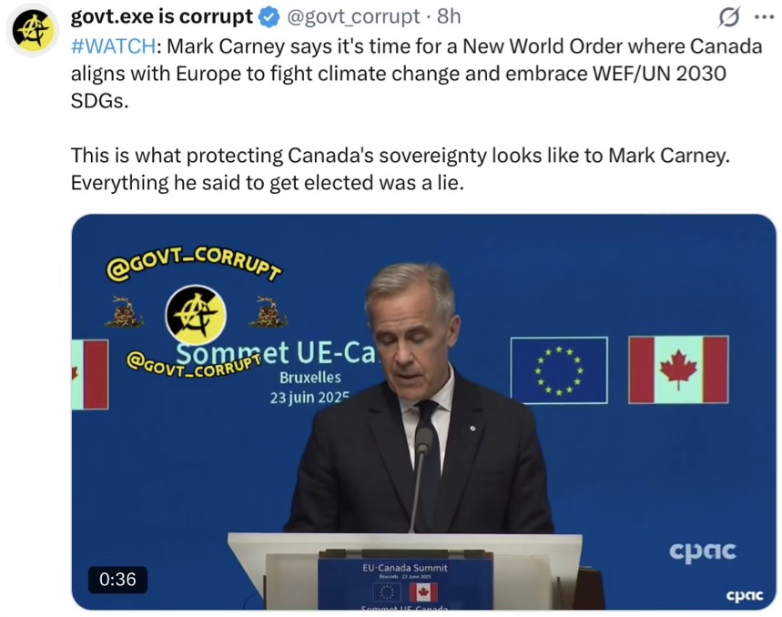Open the three-dot more options menu
Viewport: 782px width, 617px height.
764,17
